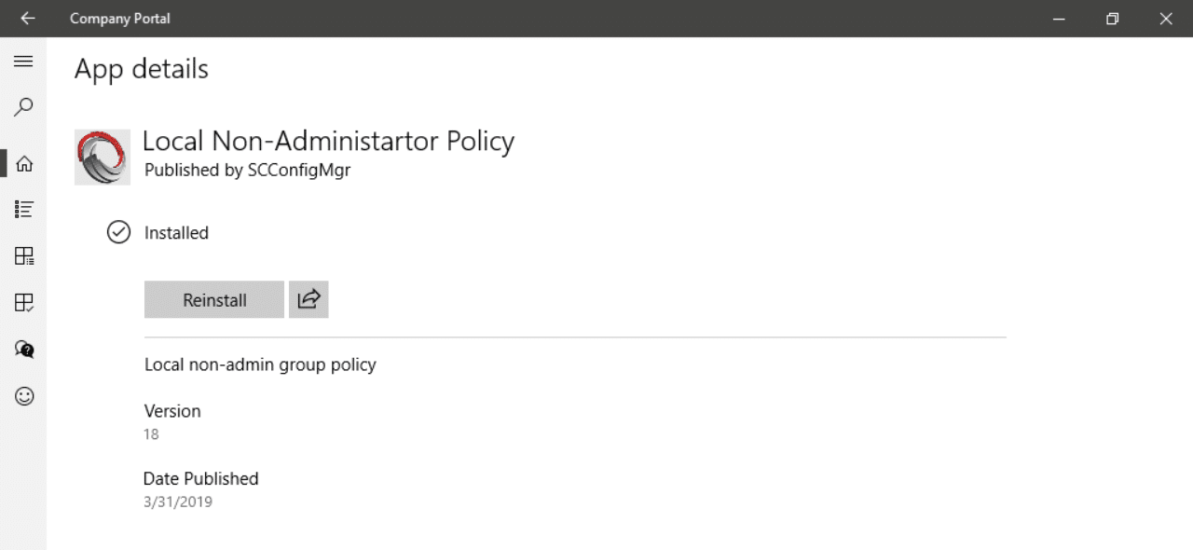Click the Local Non-Administartor Policy app logo
1193x550 pixels.
point(103,158)
